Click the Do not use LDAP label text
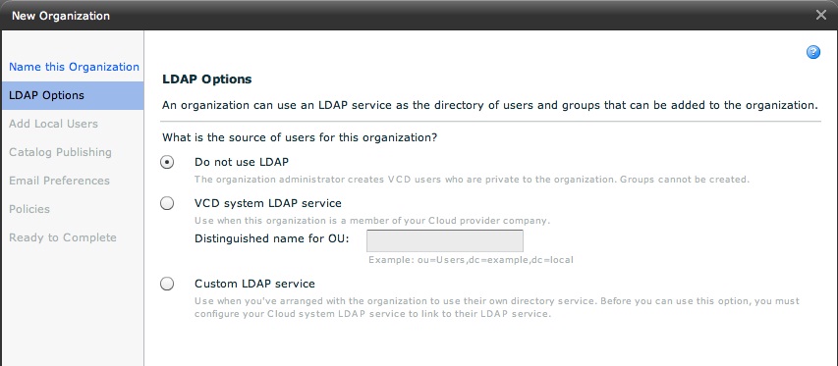The width and height of the screenshot is (838, 366). pos(242,162)
